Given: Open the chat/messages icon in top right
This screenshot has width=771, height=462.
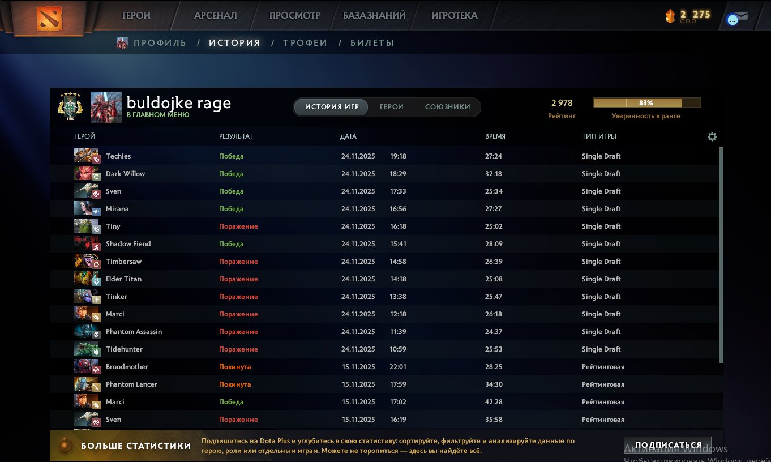Looking at the screenshot, I should point(738,18).
